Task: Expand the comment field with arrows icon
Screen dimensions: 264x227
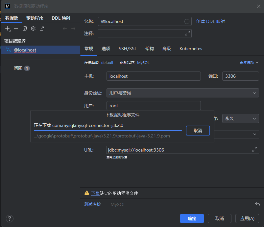Action: (x=187, y=33)
